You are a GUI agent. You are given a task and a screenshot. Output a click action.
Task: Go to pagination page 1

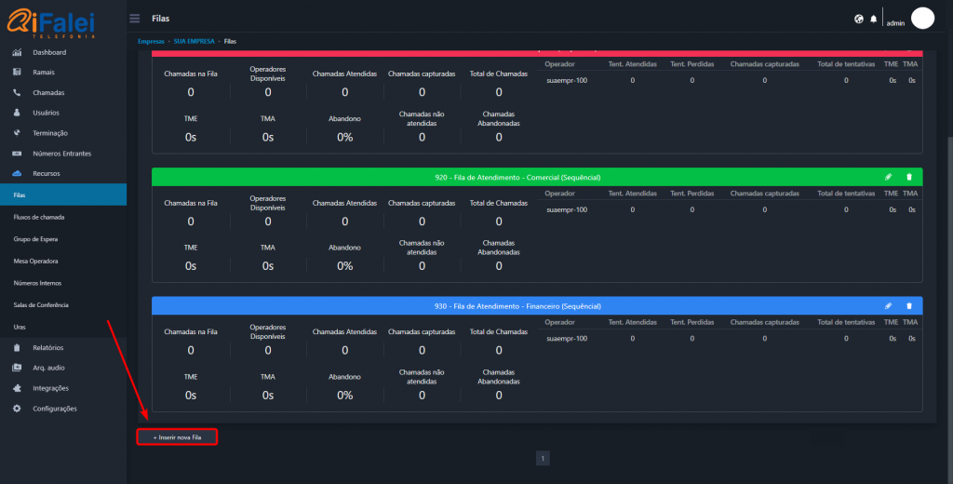[x=544, y=458]
